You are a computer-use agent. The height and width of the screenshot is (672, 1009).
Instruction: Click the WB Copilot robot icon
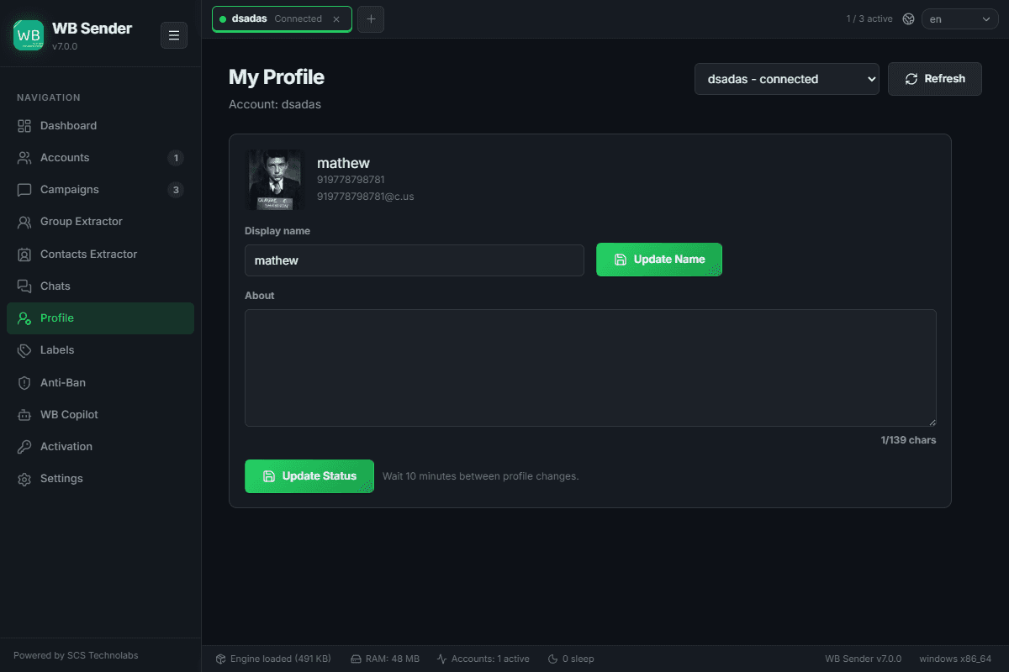tap(24, 415)
